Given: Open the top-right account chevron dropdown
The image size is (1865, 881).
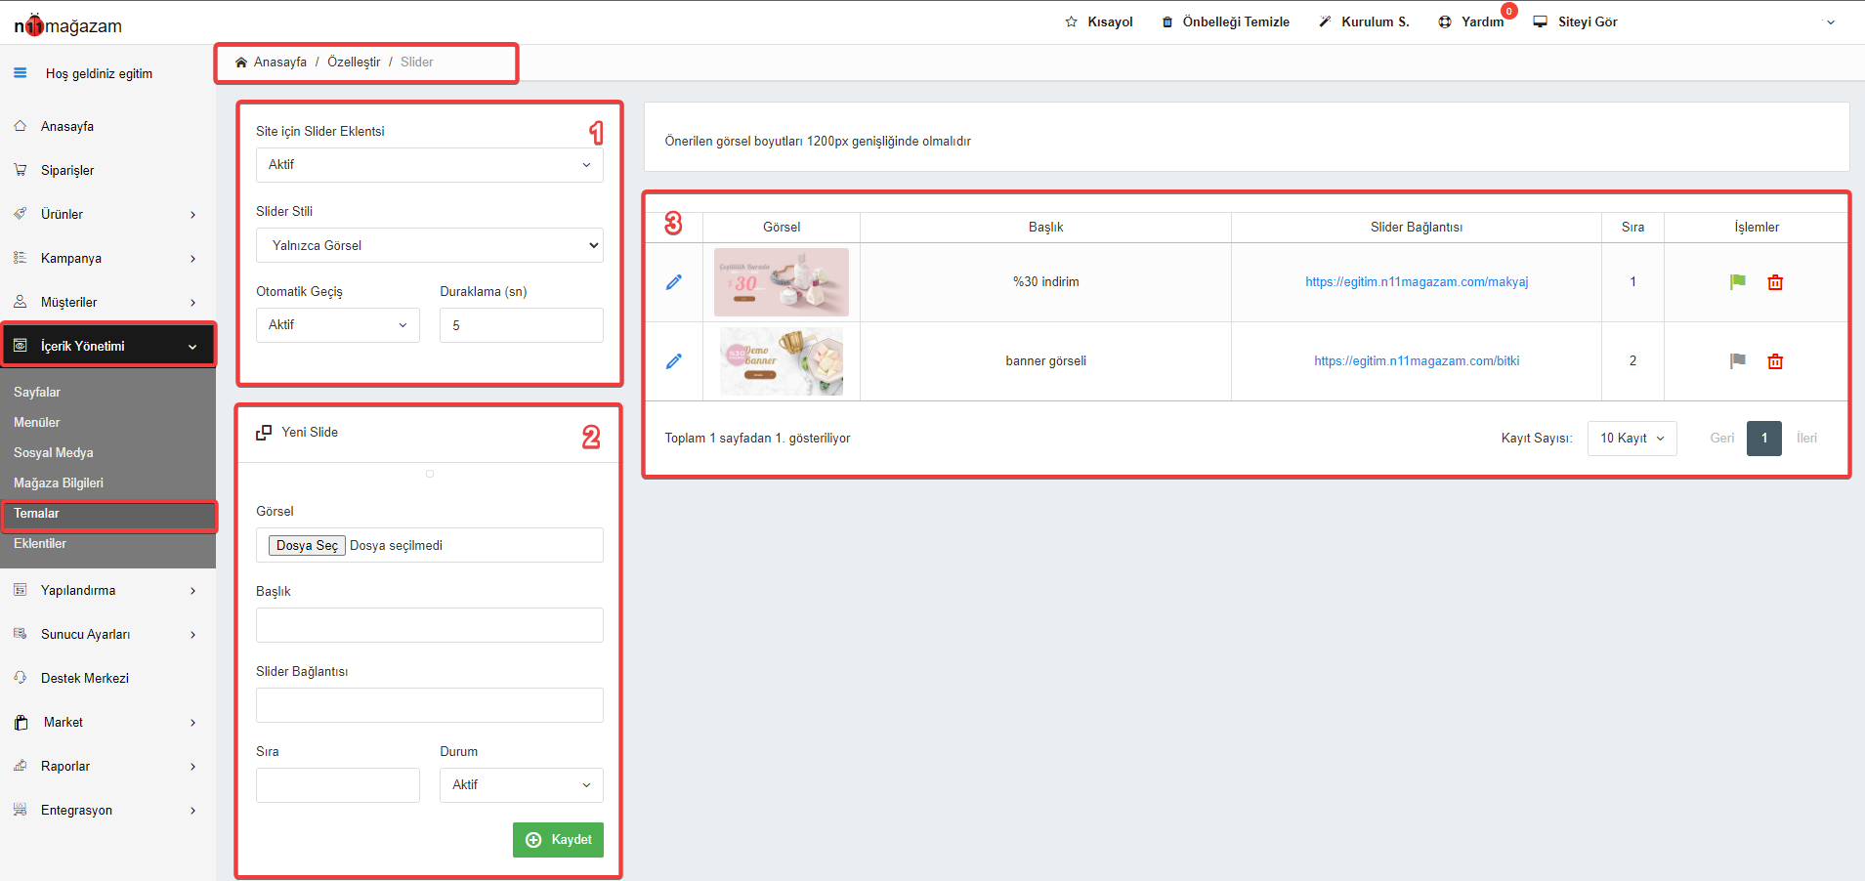Looking at the screenshot, I should 1831,22.
